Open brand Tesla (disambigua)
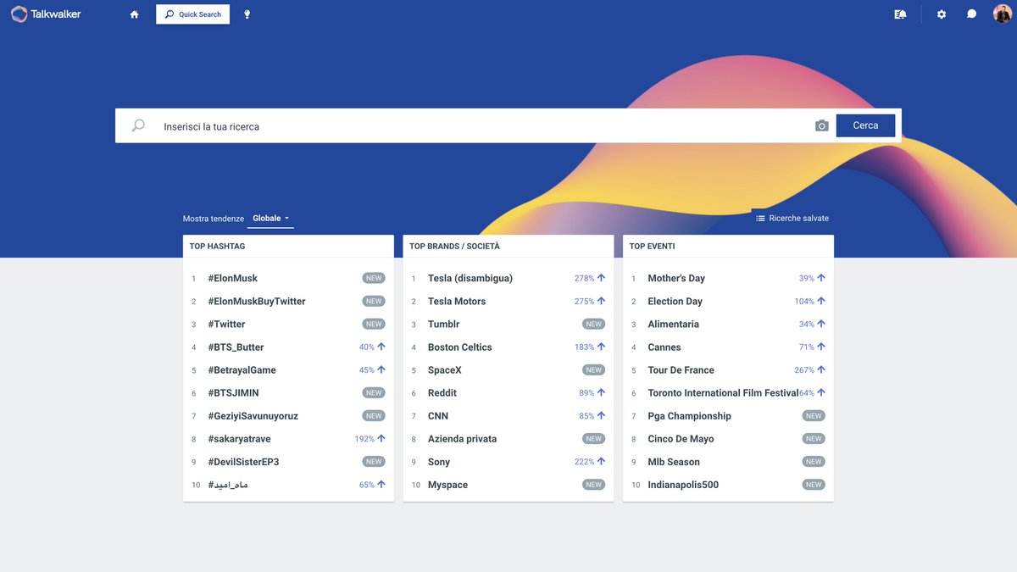 click(x=470, y=278)
